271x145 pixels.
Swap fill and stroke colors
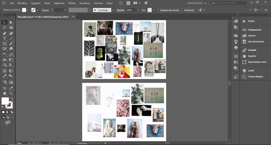[x=12, y=99]
